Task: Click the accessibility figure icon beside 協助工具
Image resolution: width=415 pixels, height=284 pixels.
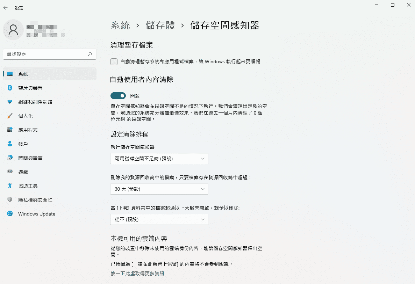Action: tap(10, 185)
